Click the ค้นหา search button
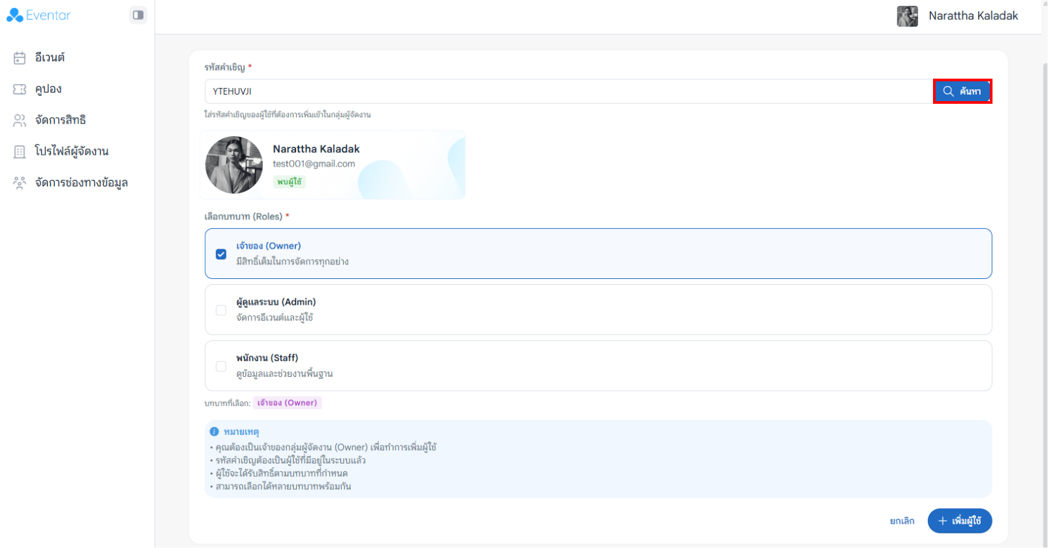This screenshot has height=548, width=1048. pos(962,91)
